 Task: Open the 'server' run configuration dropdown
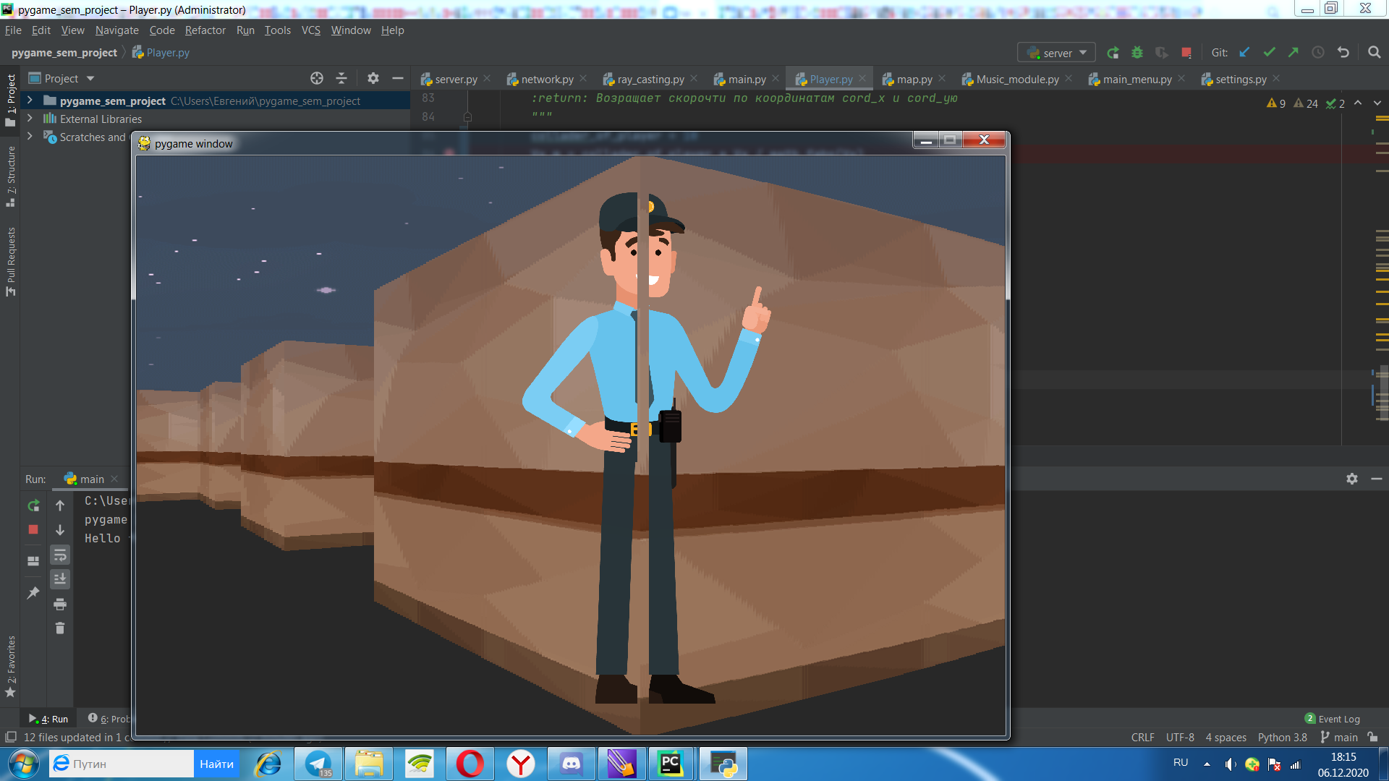[x=1081, y=52]
